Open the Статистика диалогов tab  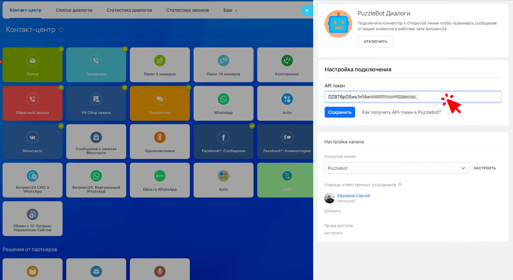point(129,10)
